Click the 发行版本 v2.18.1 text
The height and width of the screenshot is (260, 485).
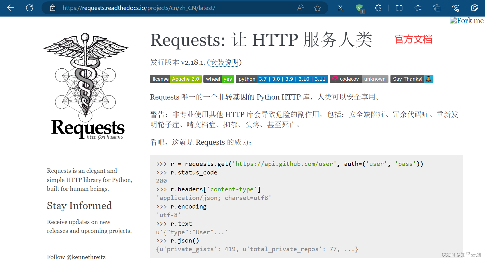(178, 62)
